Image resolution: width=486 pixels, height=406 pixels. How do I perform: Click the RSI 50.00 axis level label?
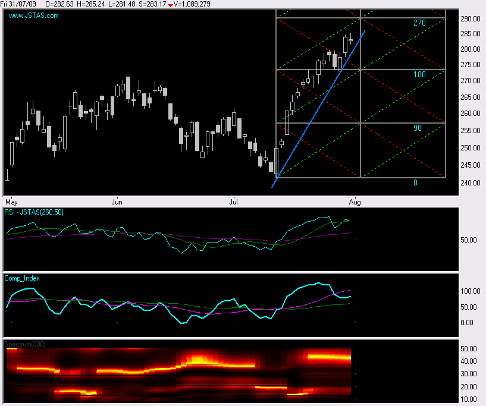(x=470, y=241)
